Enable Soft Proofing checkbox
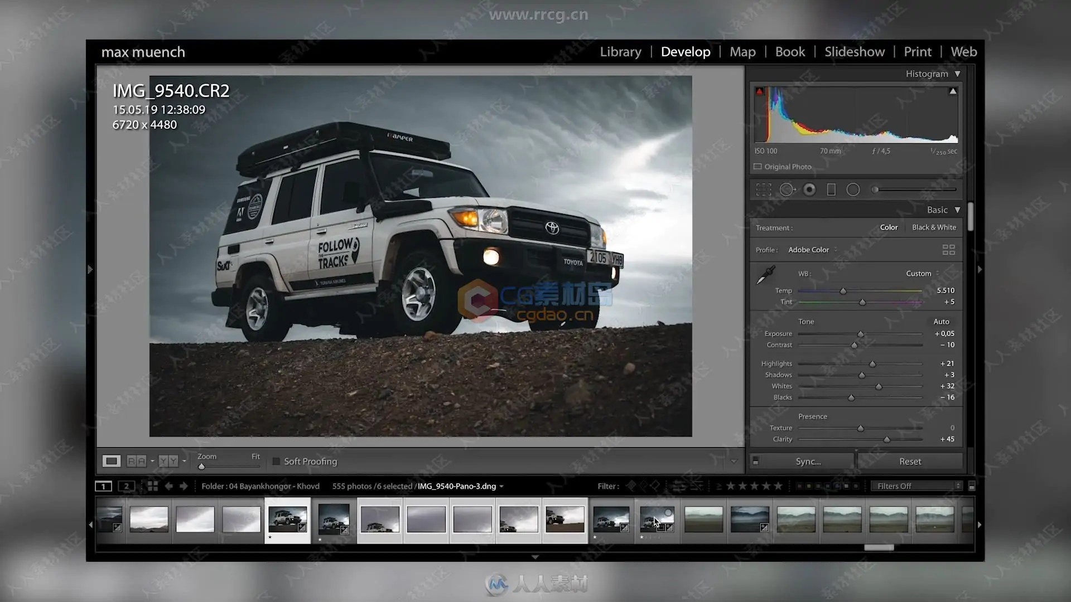This screenshot has height=602, width=1071. [x=276, y=462]
